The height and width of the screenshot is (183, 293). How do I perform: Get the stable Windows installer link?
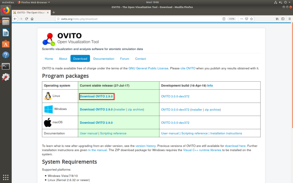point(120,109)
